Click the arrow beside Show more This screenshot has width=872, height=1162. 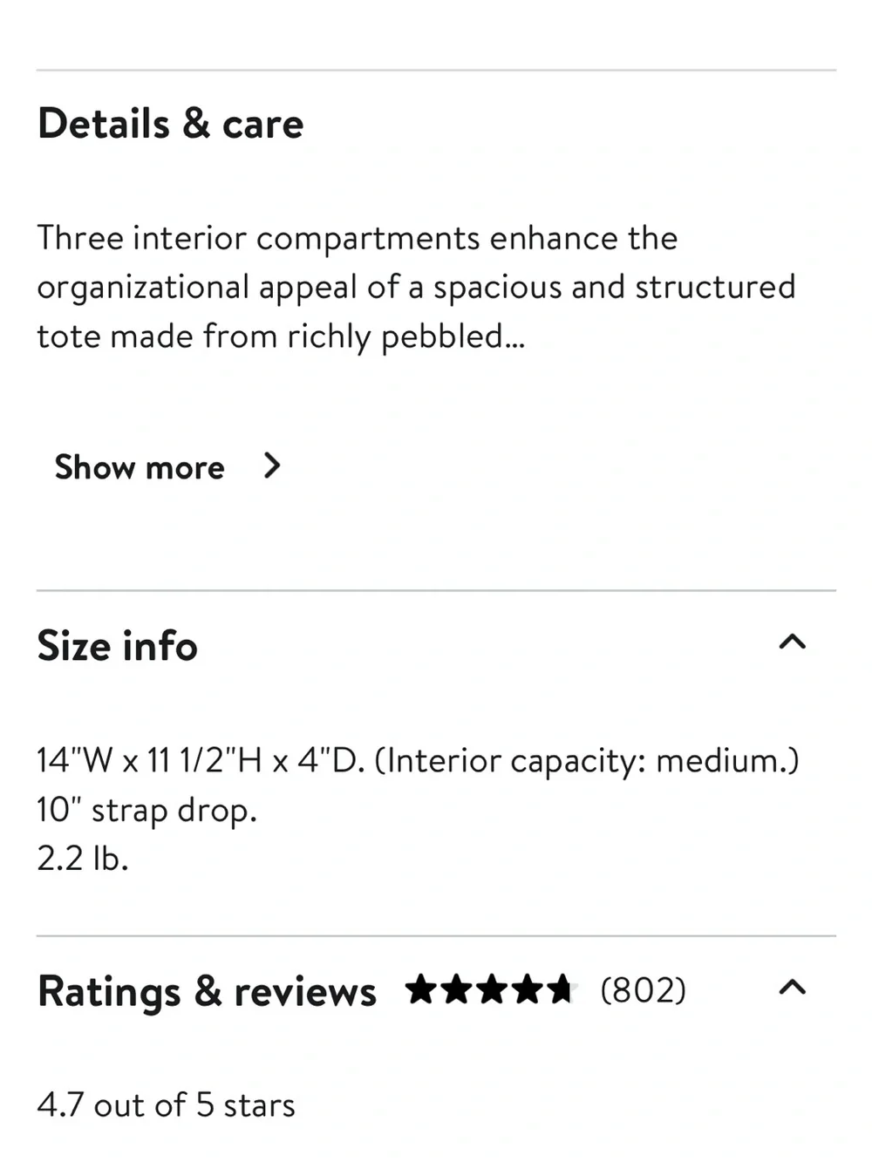[272, 466]
